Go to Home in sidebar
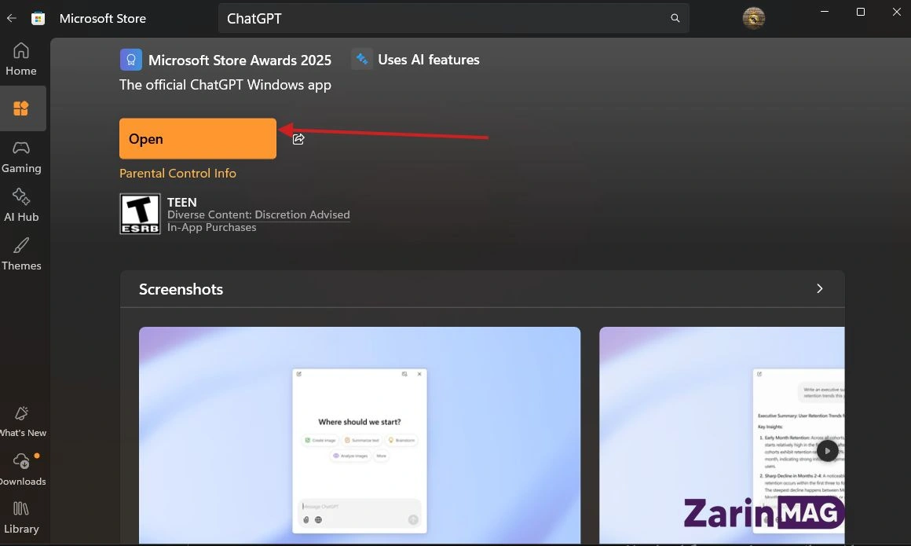The height and width of the screenshot is (546, 911). 21,59
